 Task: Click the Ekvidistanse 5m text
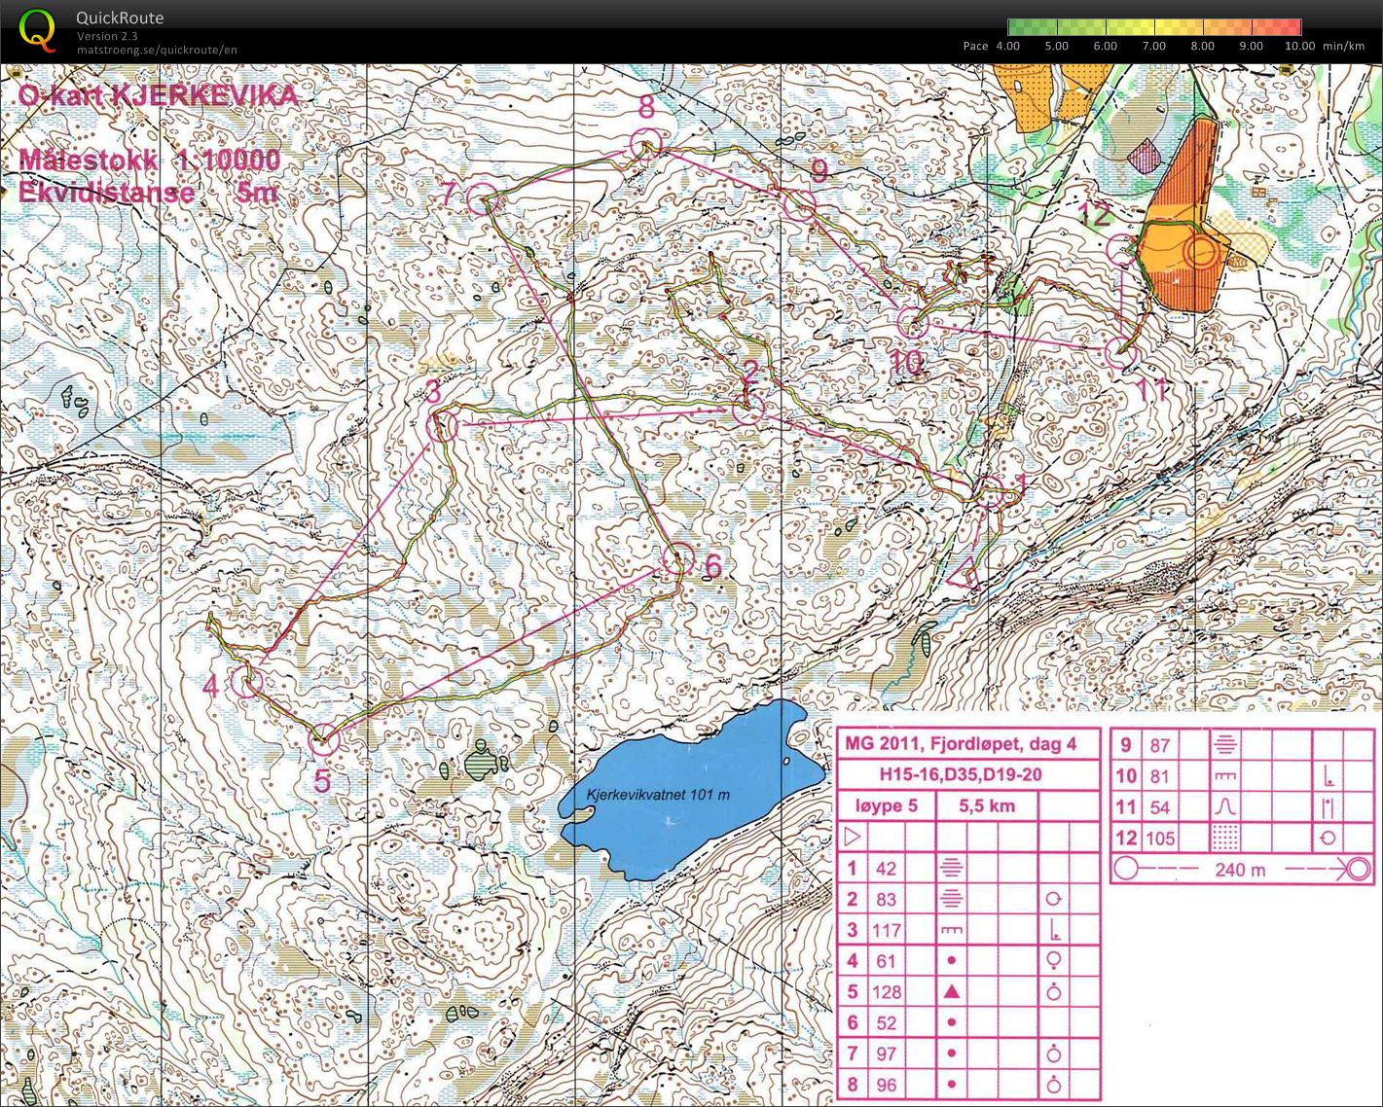(148, 192)
